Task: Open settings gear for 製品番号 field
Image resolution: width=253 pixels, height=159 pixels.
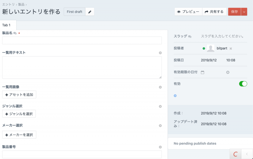Action: tap(160, 147)
